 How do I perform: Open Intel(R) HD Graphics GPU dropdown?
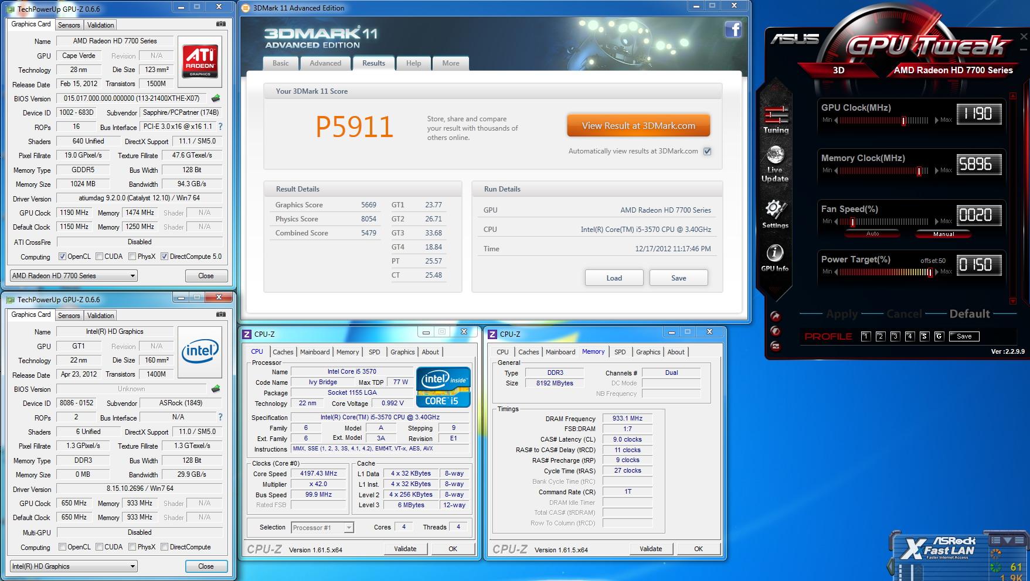point(73,566)
